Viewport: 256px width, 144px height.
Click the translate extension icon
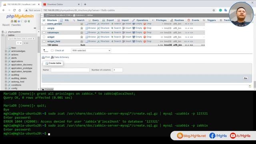pos(226,10)
